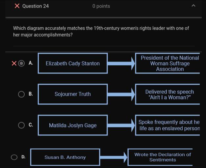
Task: Click the enslaved person life box
Action: click(x=168, y=125)
